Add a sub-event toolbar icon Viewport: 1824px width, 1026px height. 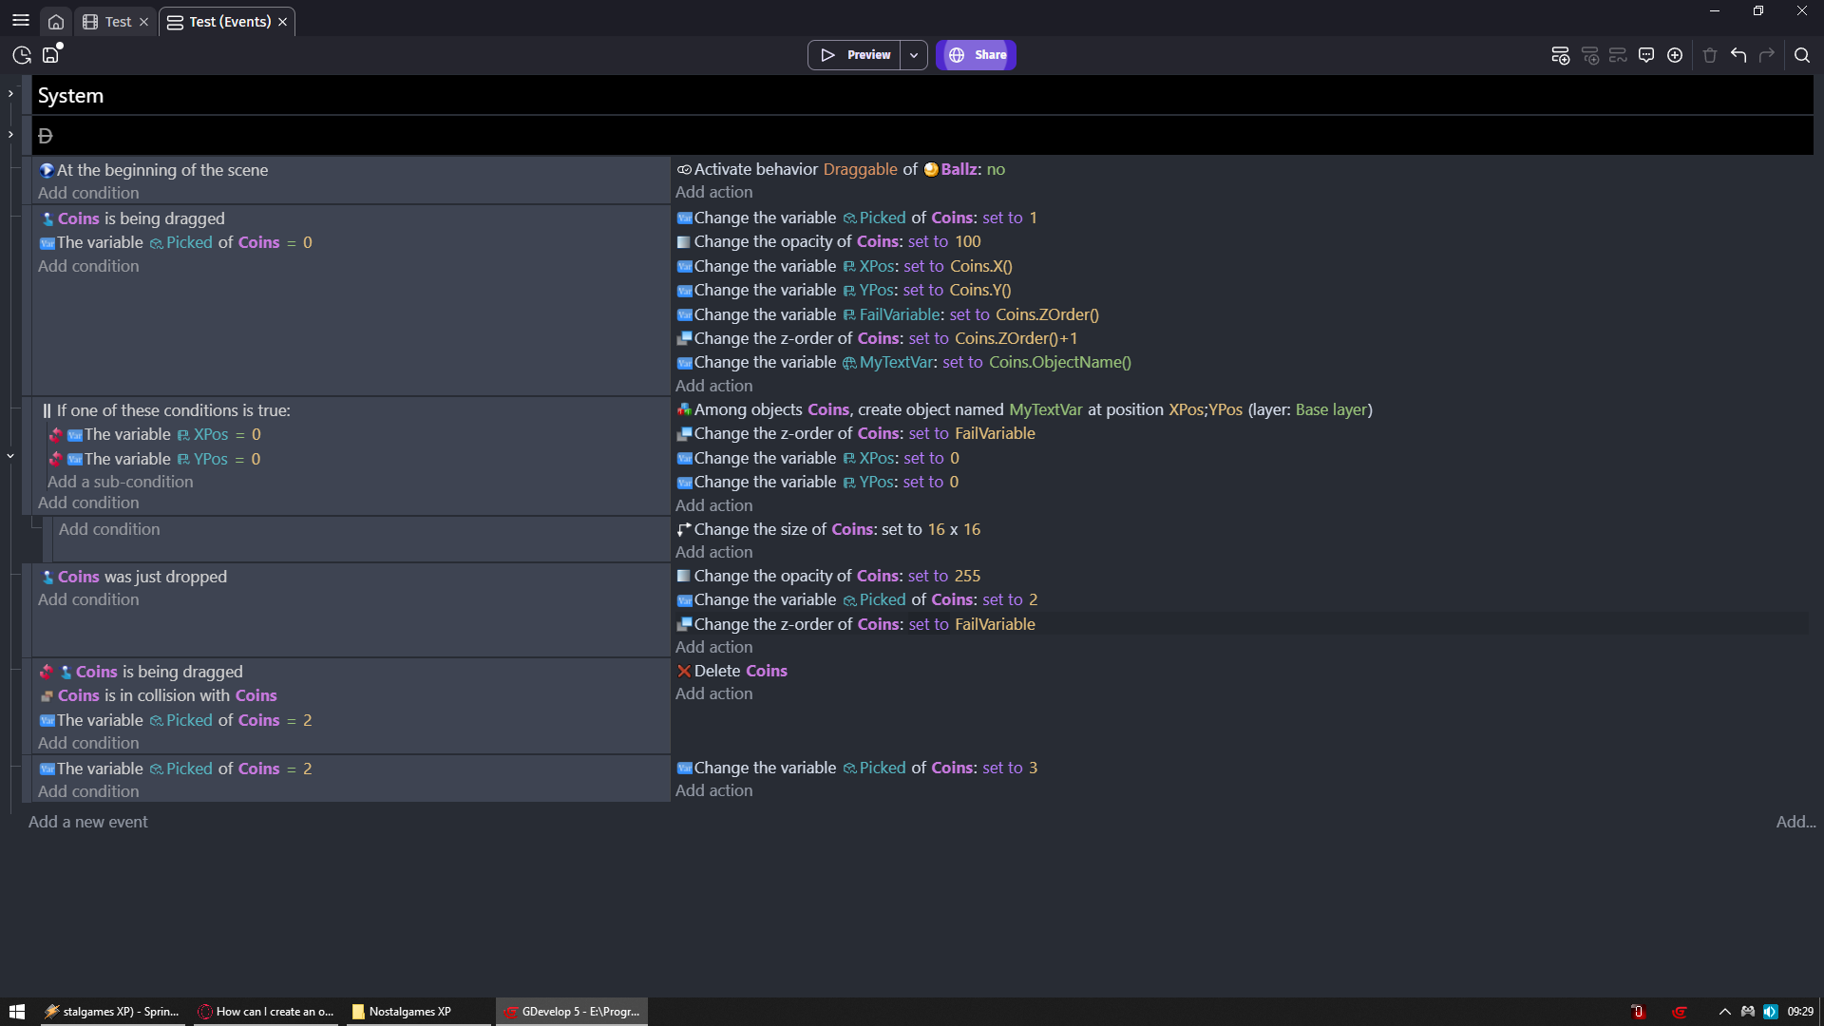point(1589,55)
